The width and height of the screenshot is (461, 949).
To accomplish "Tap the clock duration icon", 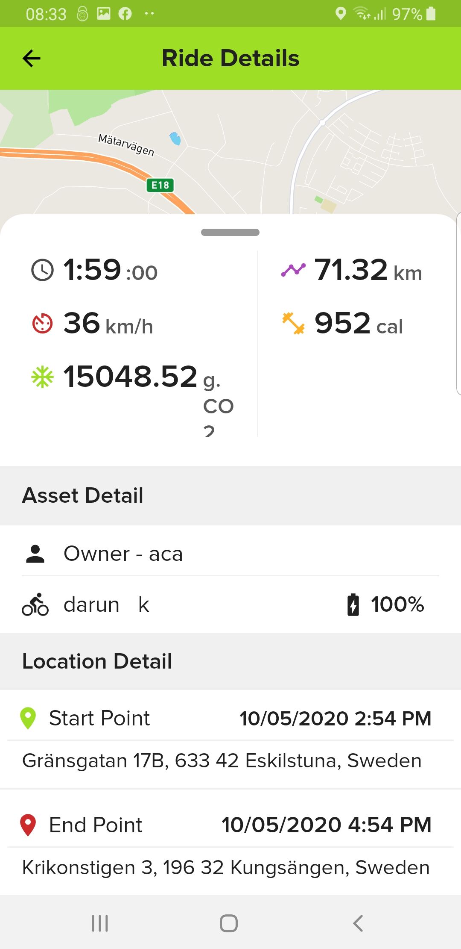I will pyautogui.click(x=43, y=270).
